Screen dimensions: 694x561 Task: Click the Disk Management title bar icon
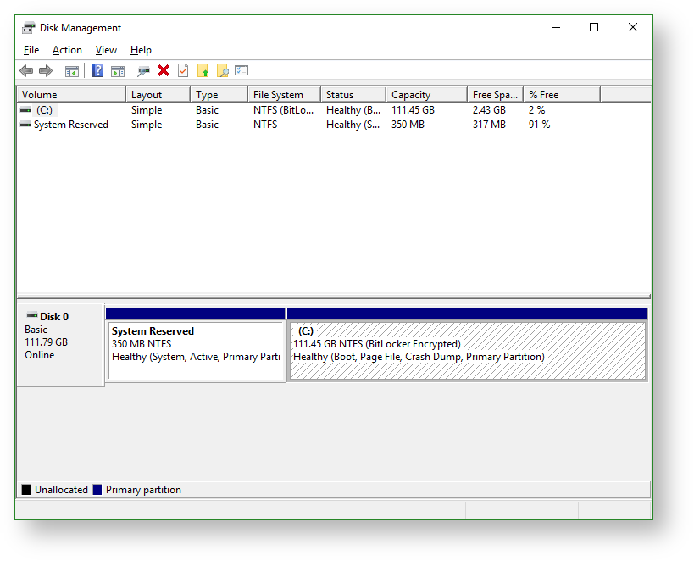coord(28,27)
